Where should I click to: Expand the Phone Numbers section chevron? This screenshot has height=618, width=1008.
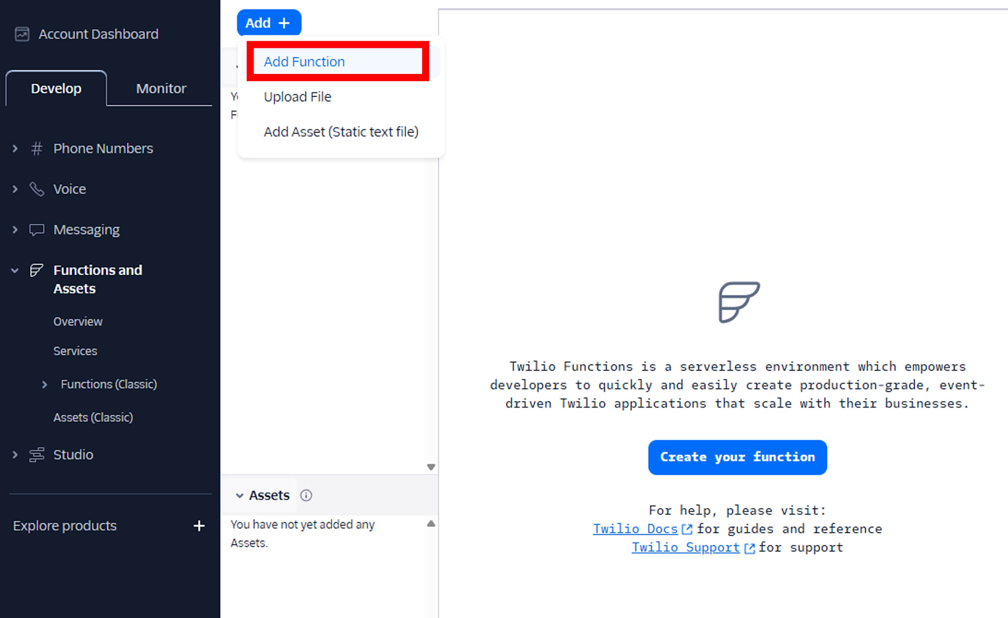coord(15,149)
